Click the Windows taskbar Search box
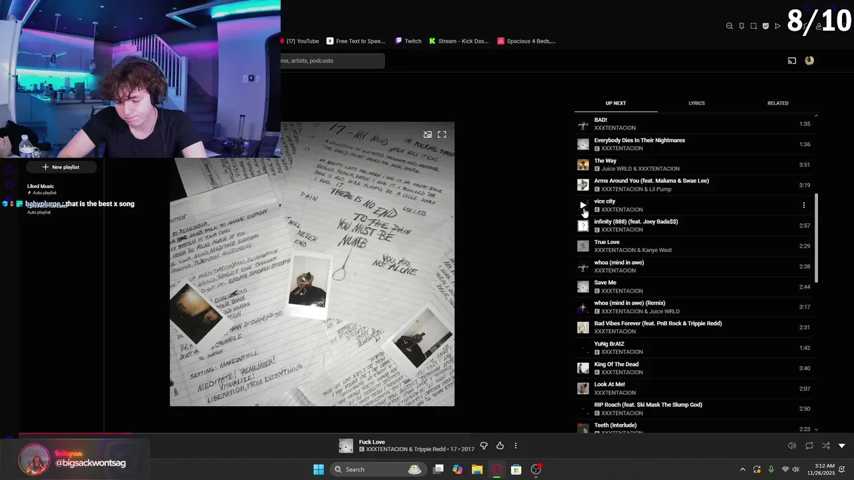The image size is (854, 480). click(x=378, y=469)
